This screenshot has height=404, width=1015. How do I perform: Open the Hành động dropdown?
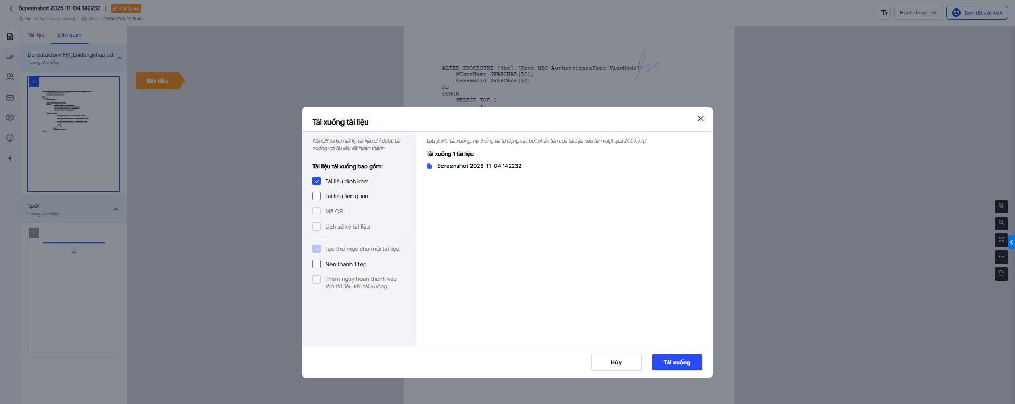(x=918, y=13)
